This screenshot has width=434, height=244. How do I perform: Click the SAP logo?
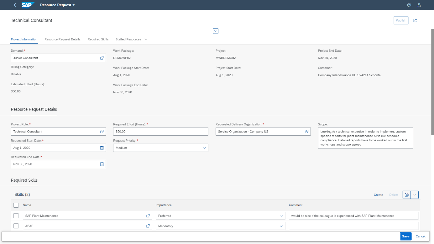(x=28, y=5)
